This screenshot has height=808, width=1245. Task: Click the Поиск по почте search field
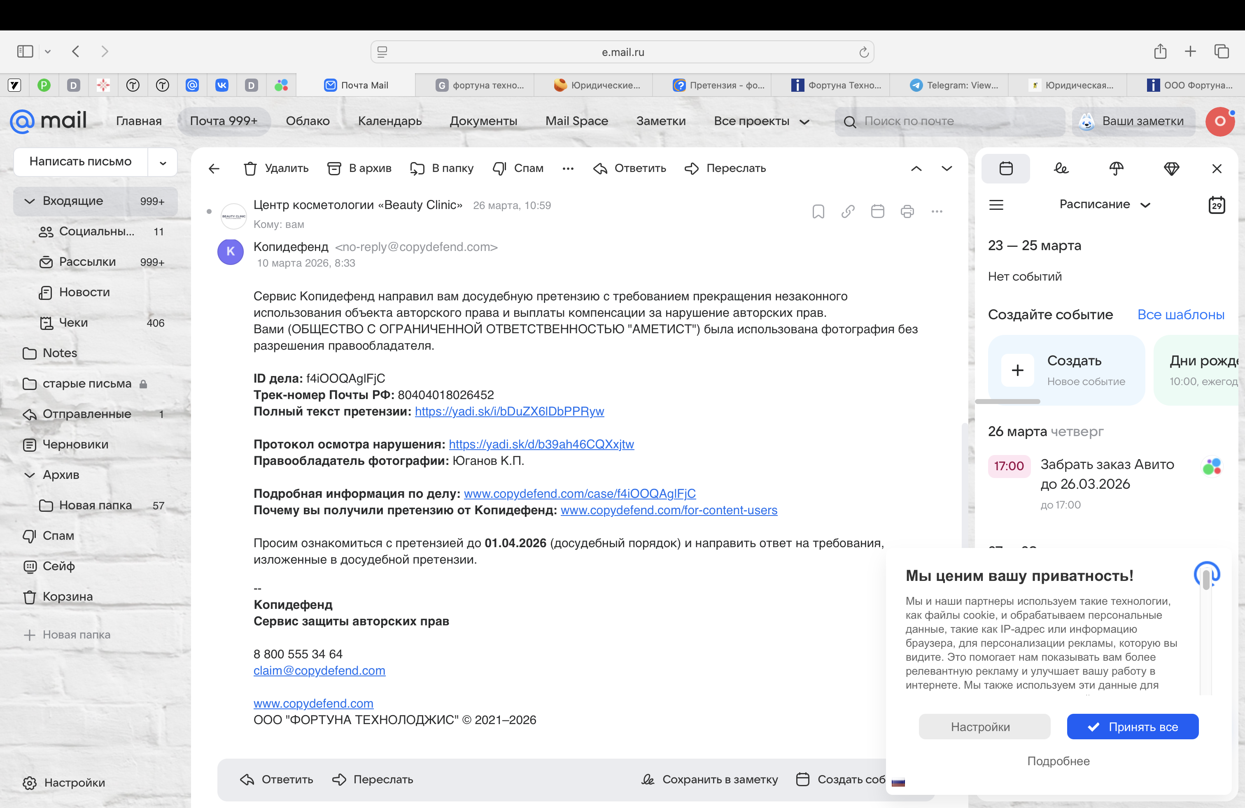click(x=950, y=122)
